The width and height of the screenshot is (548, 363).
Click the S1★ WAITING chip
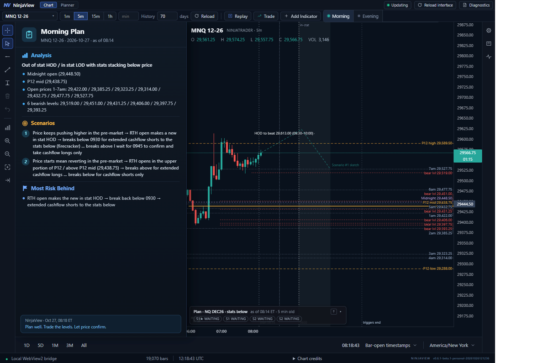[207, 319]
